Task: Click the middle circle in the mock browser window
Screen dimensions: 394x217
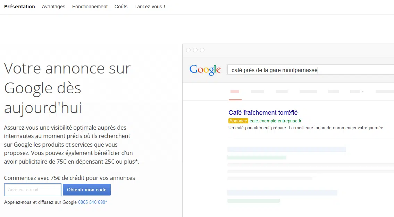Action: (x=195, y=50)
